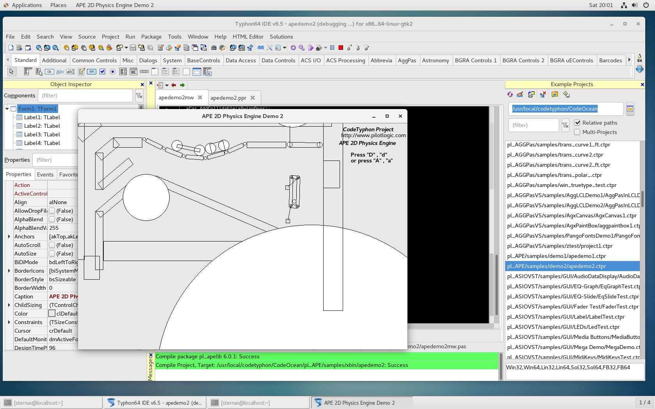Choose the selection arrow tool in palette
The width and height of the screenshot is (655, 409).
11,72
